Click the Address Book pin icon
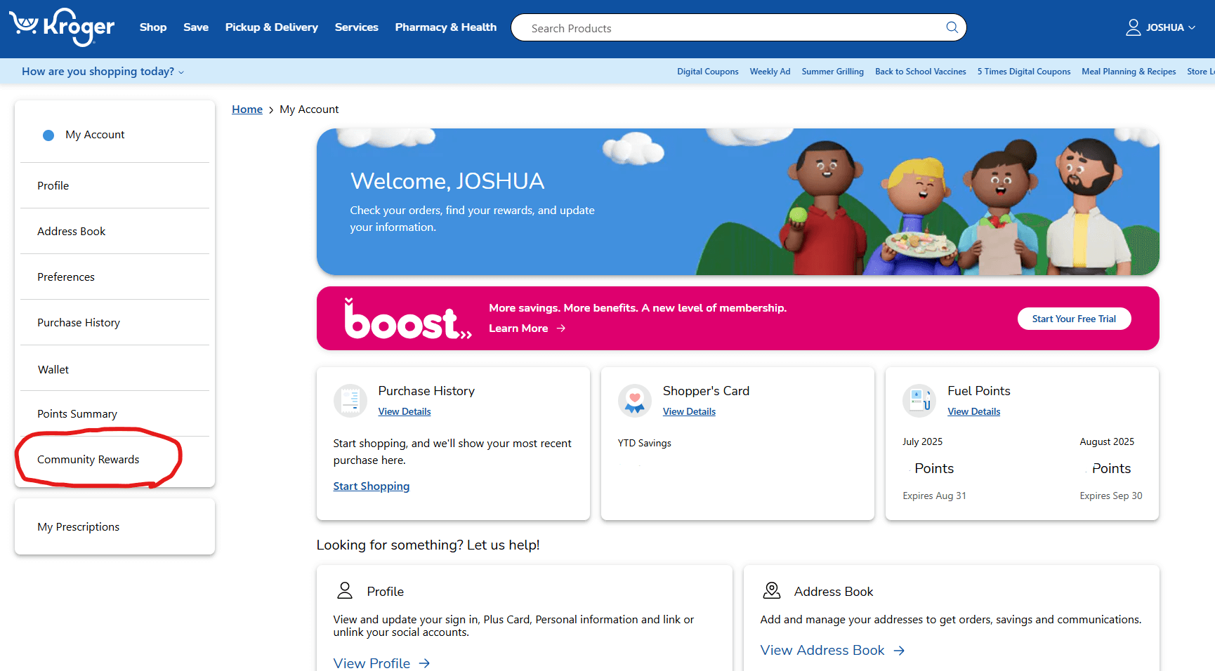Viewport: 1215px width, 671px height. [772, 590]
